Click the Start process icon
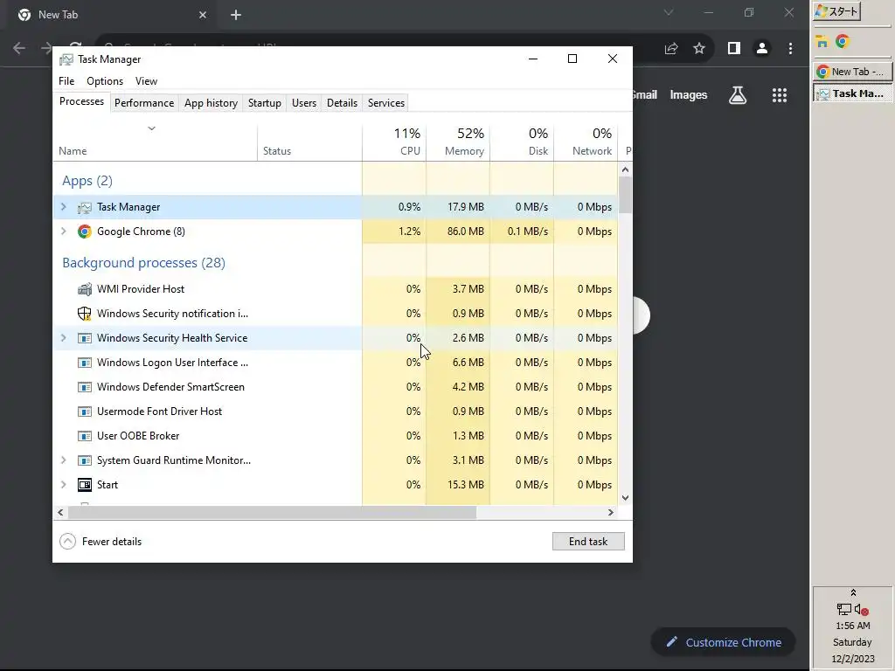 click(85, 485)
